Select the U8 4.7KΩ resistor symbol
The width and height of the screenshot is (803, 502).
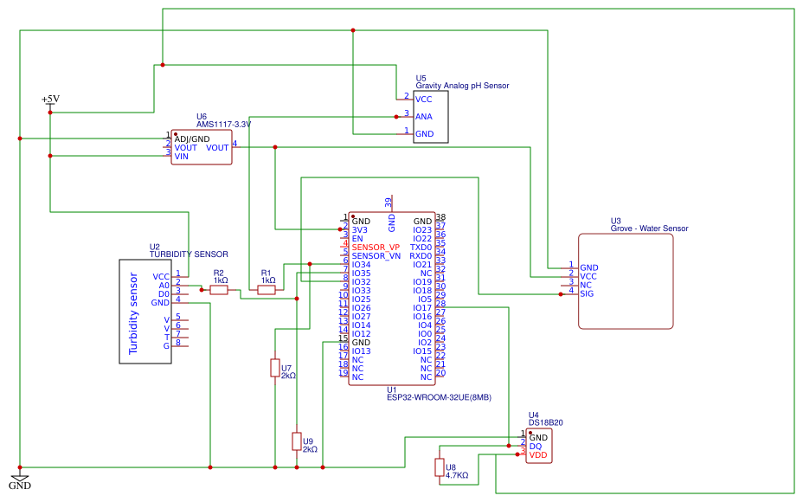[x=440, y=467]
